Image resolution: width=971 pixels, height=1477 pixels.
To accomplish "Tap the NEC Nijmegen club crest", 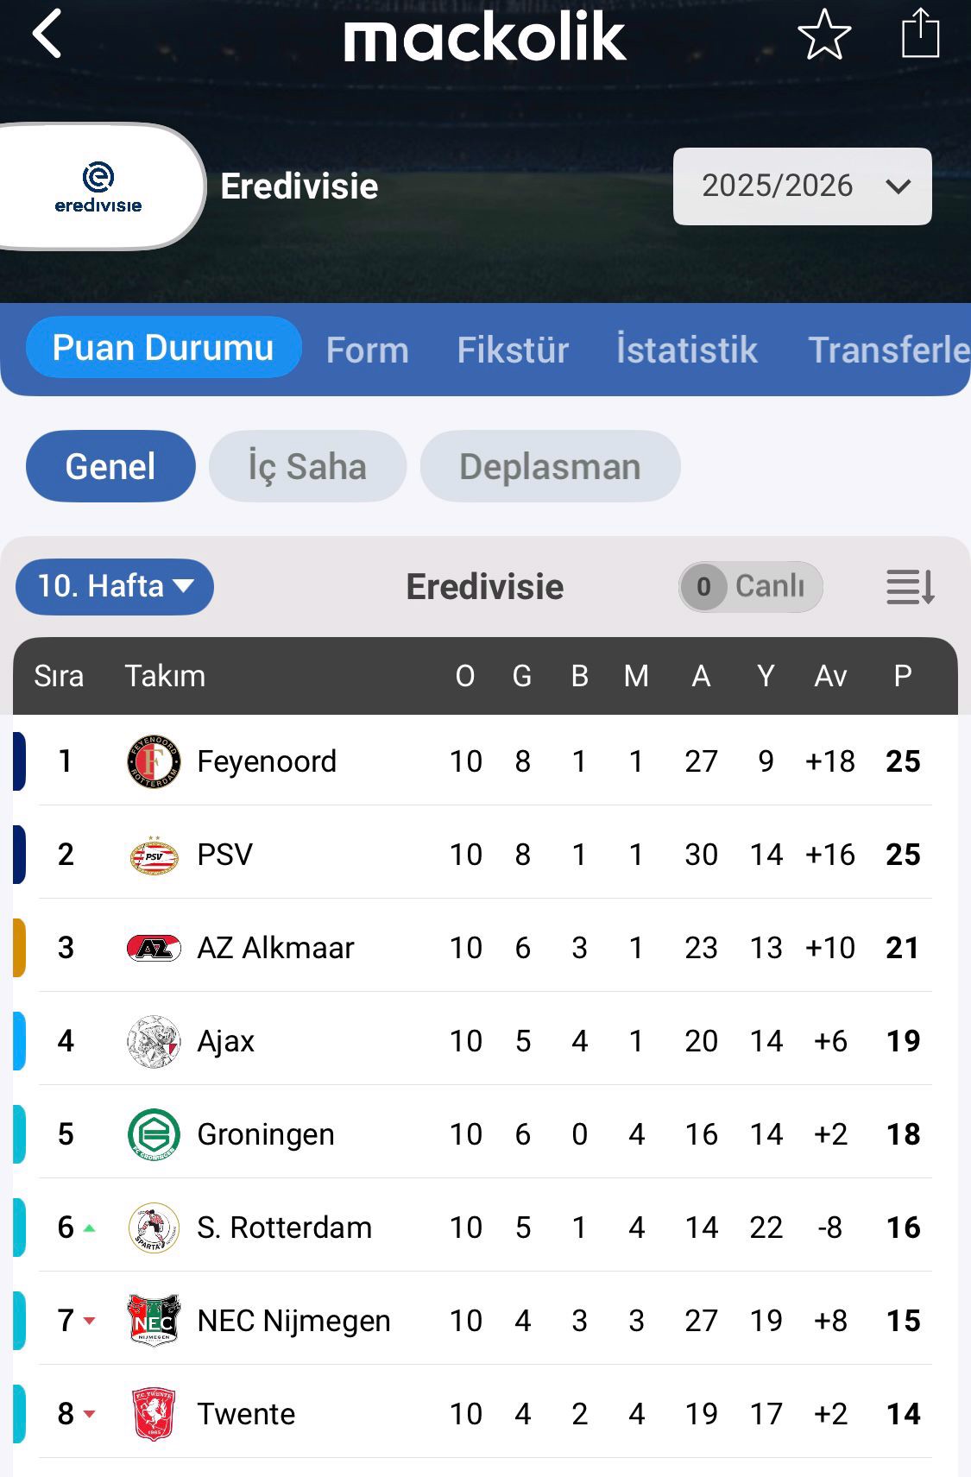I will (154, 1321).
